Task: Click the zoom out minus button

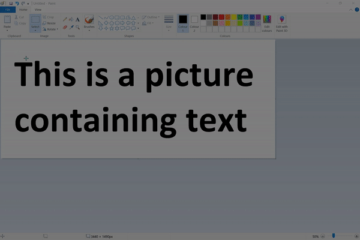Action: pos(323,236)
